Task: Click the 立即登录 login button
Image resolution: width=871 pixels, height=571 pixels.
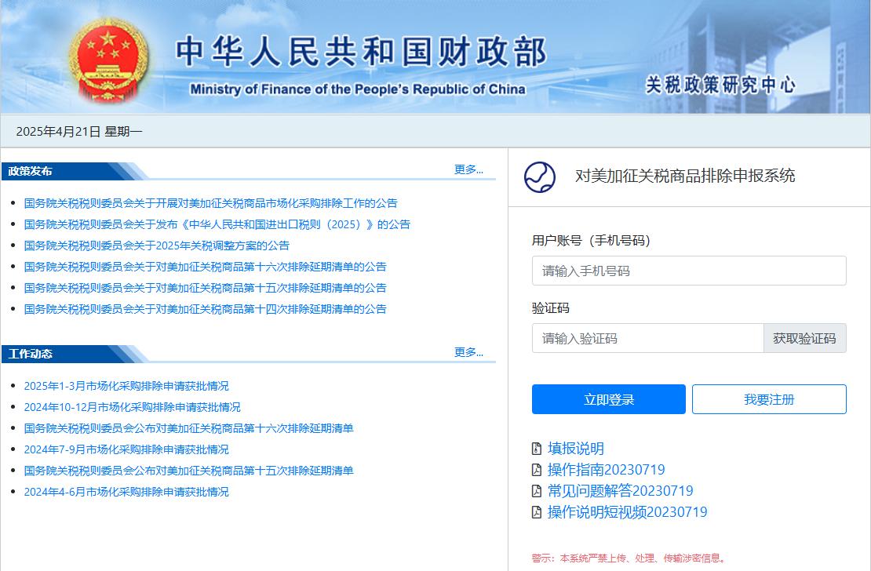Action: coord(609,399)
